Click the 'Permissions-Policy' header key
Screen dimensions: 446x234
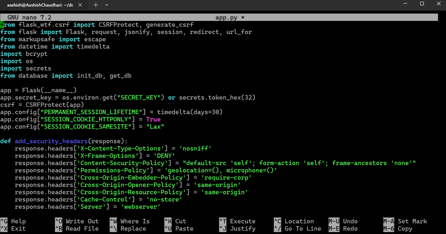[113, 171]
